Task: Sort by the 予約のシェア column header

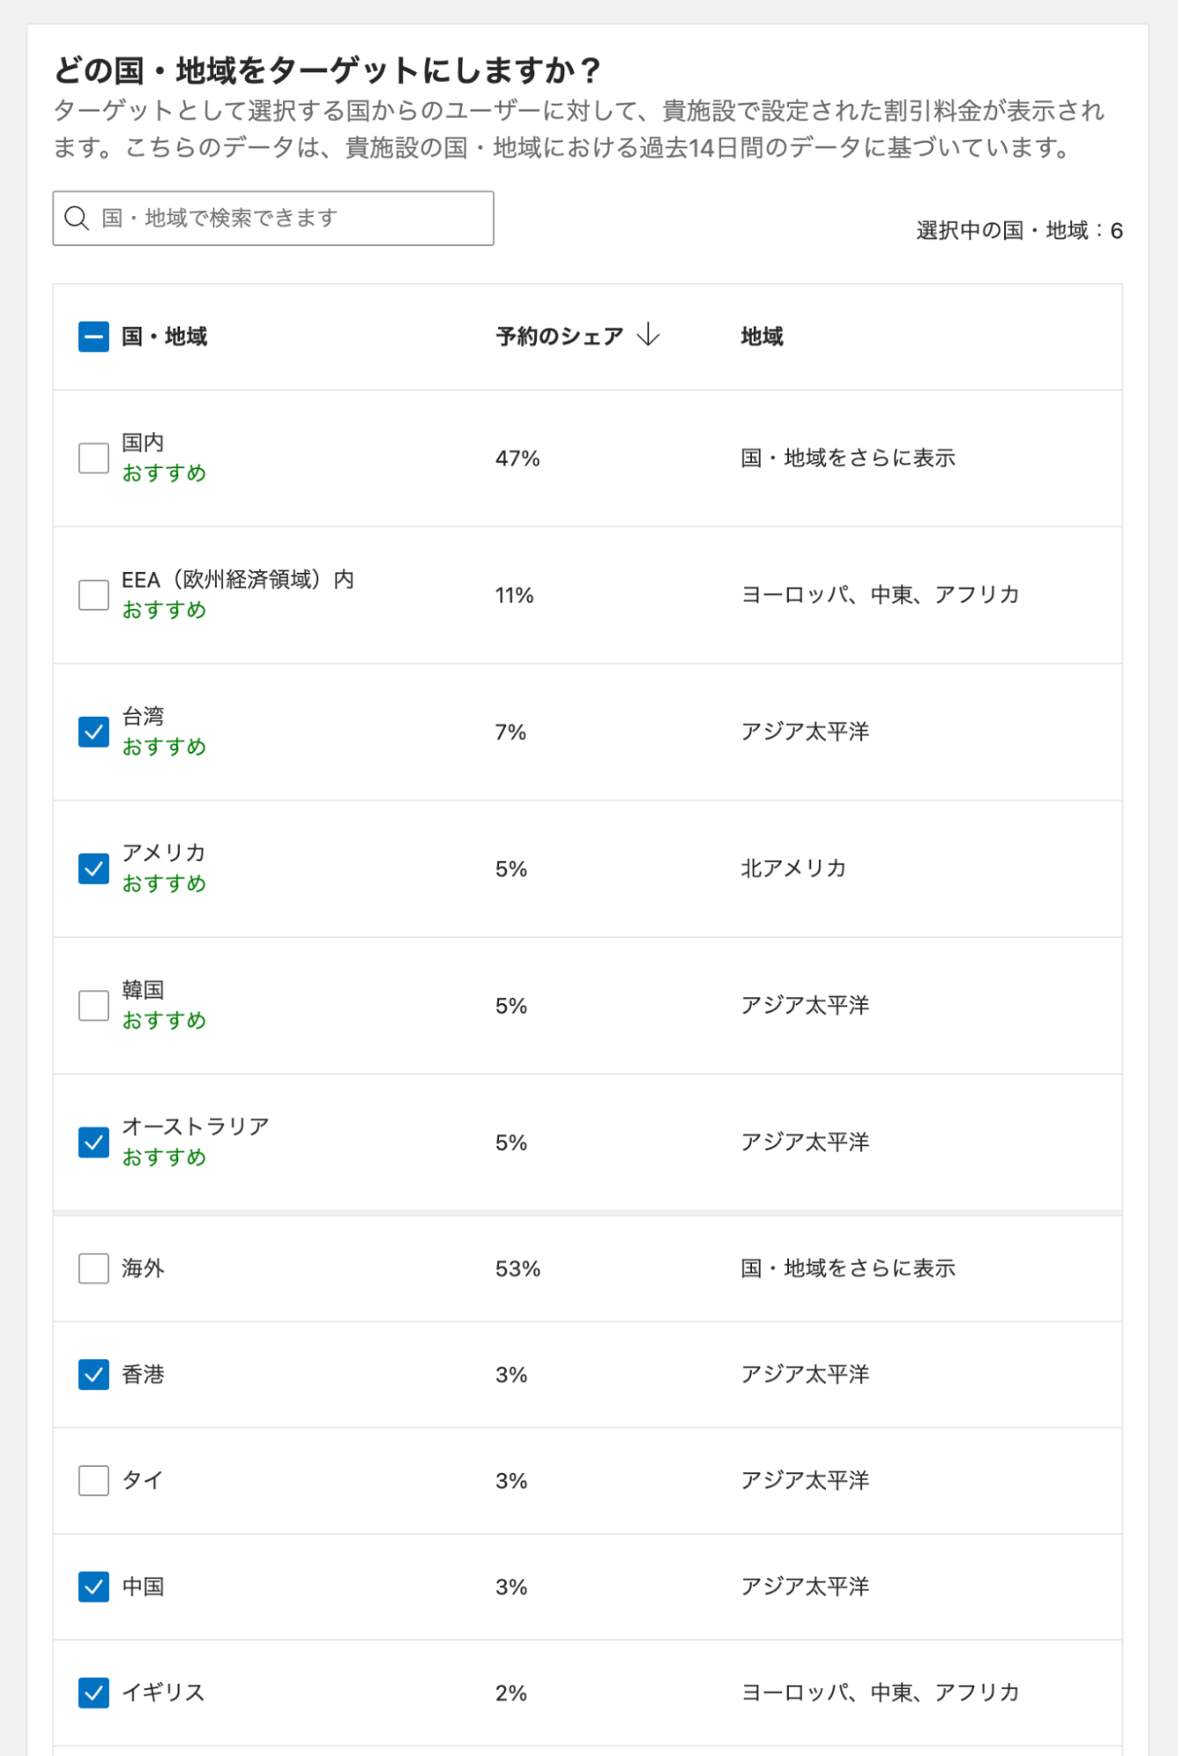Action: (560, 336)
